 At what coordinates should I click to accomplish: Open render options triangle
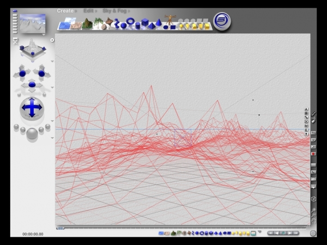52,138
